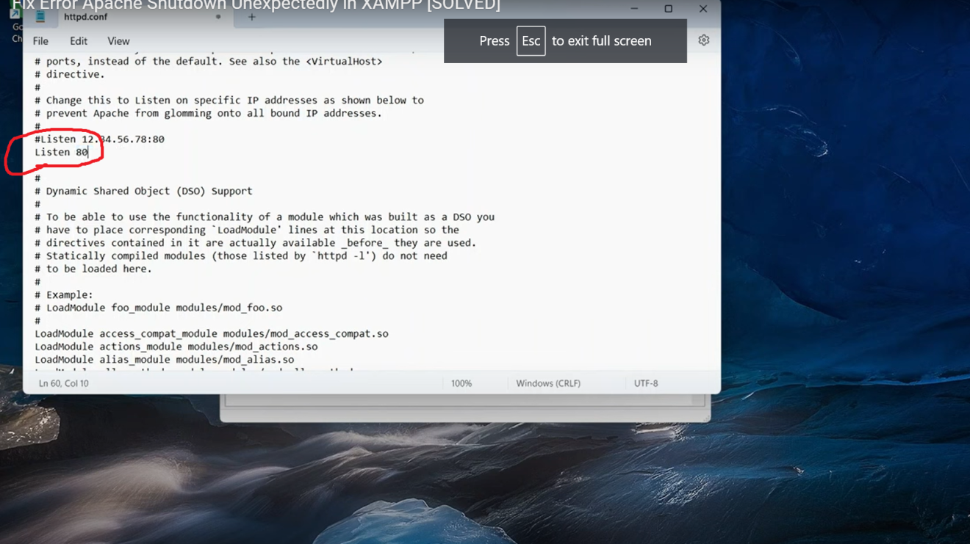Click the UTF-8 encoding indicator
970x544 pixels.
[646, 383]
